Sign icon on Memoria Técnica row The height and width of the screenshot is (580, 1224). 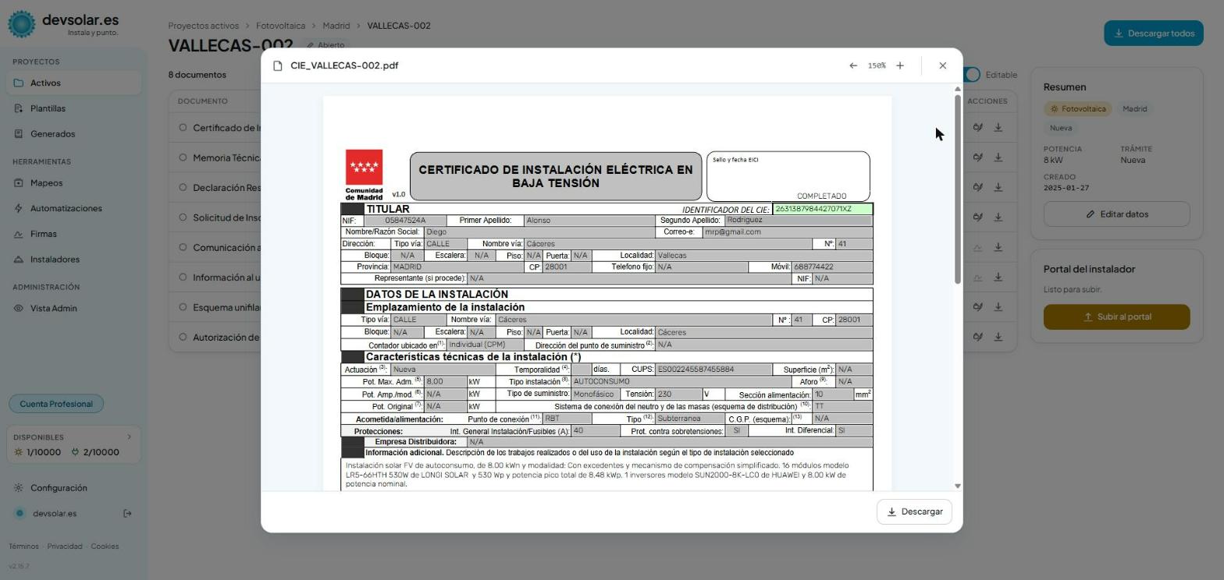tap(977, 157)
